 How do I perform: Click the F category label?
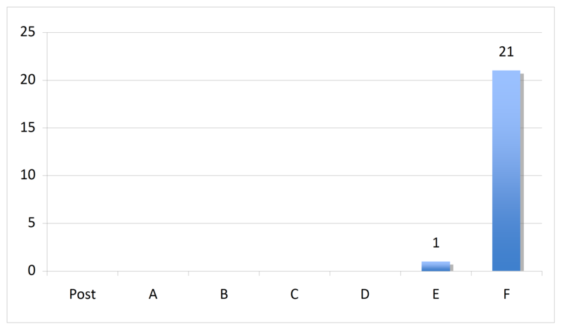(506, 294)
